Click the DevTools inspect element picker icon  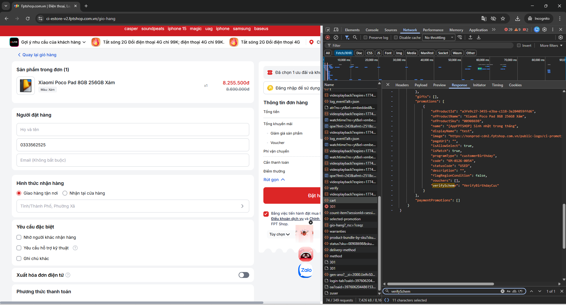(328, 30)
